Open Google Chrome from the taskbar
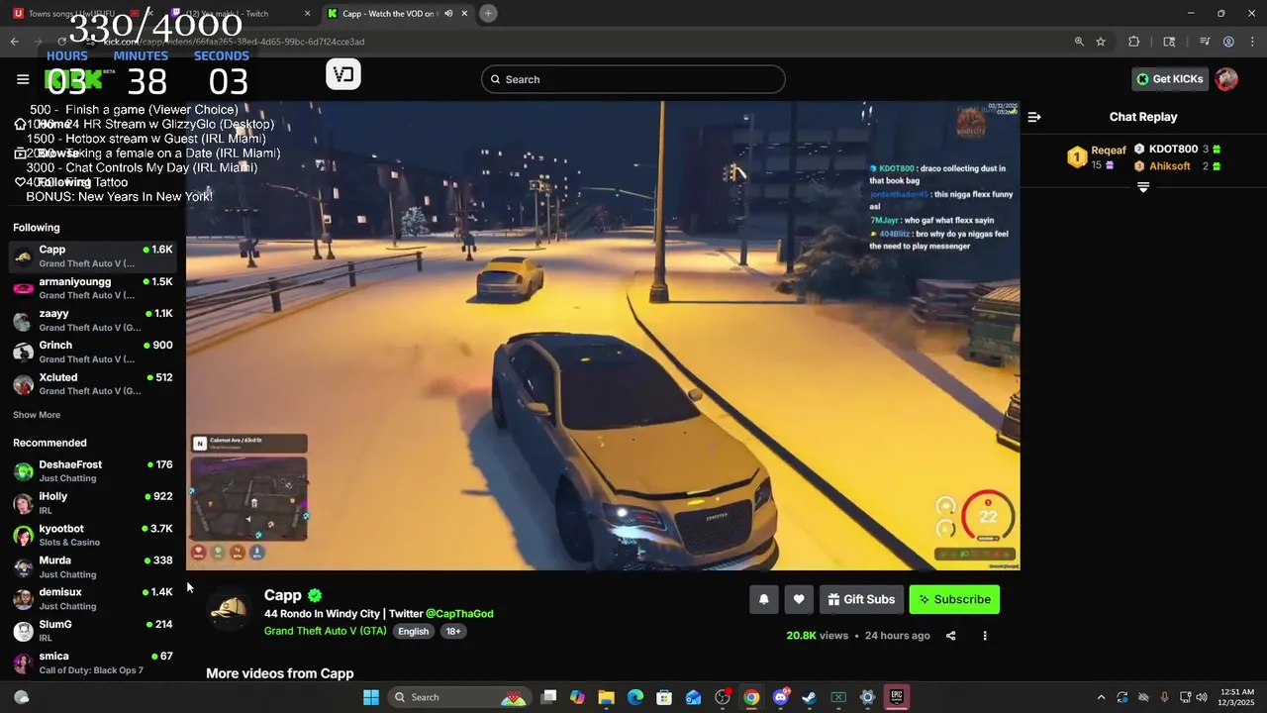 pos(752,697)
